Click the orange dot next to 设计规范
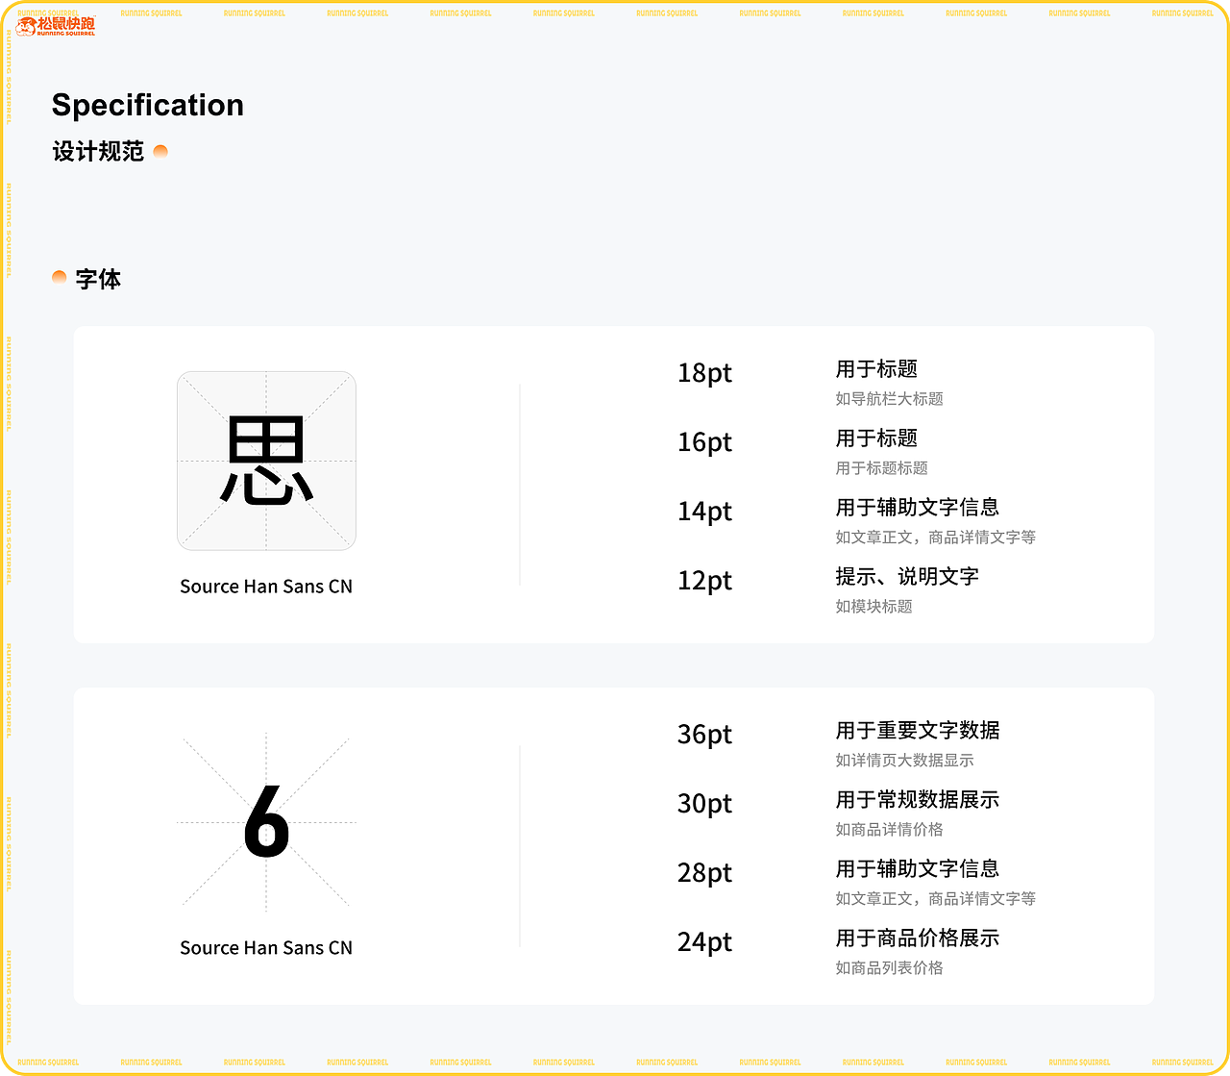Image resolution: width=1230 pixels, height=1076 pixels. coord(160,151)
